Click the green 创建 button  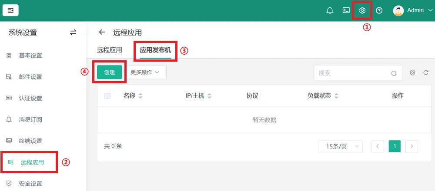[x=110, y=72]
